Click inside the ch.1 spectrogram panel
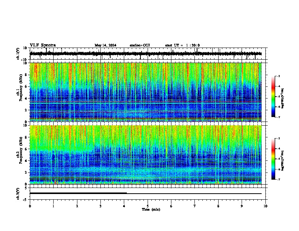The height and width of the screenshot is (231, 299). click(x=146, y=92)
